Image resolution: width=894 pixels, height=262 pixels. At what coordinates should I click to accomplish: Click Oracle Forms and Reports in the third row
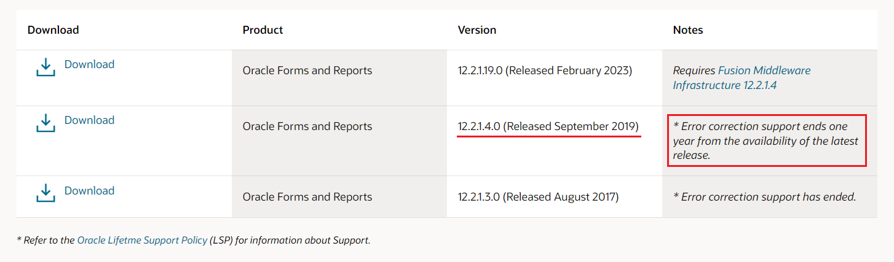tap(307, 197)
